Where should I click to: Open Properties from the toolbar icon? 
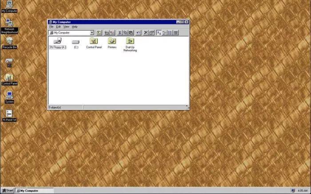(152, 33)
